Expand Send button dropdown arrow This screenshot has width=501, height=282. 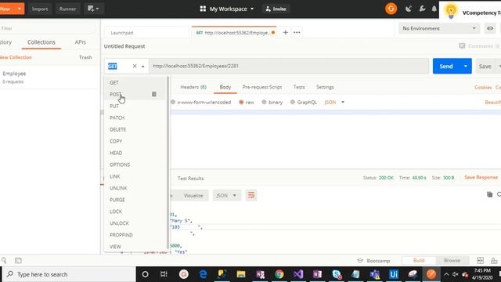click(x=466, y=66)
